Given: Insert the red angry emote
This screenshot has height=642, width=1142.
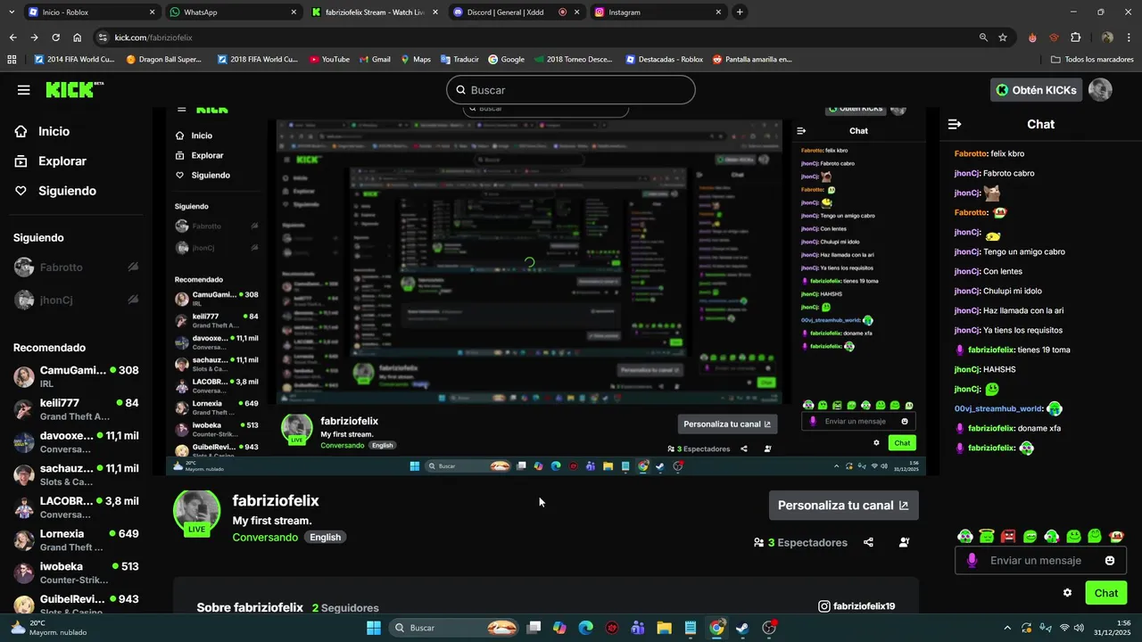Looking at the screenshot, I should pyautogui.click(x=1008, y=536).
